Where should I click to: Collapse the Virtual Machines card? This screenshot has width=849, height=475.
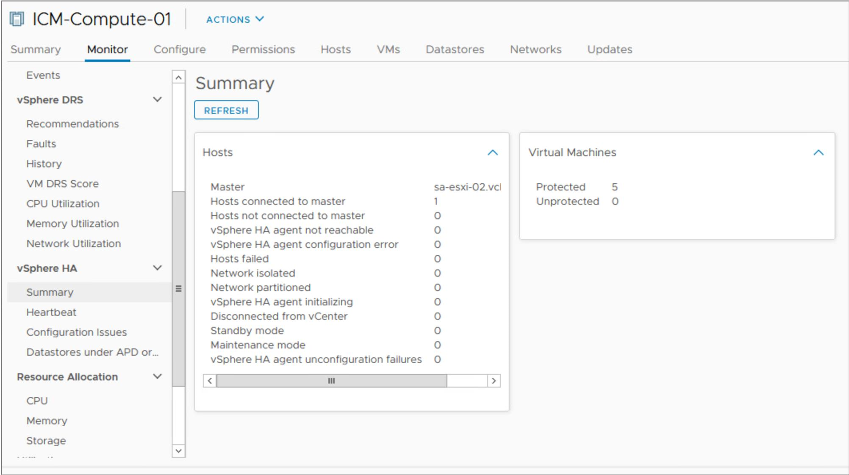(x=818, y=152)
